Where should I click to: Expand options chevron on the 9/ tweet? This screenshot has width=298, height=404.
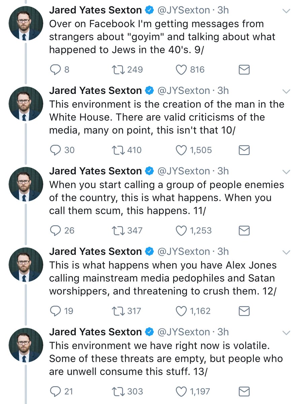coord(286,11)
